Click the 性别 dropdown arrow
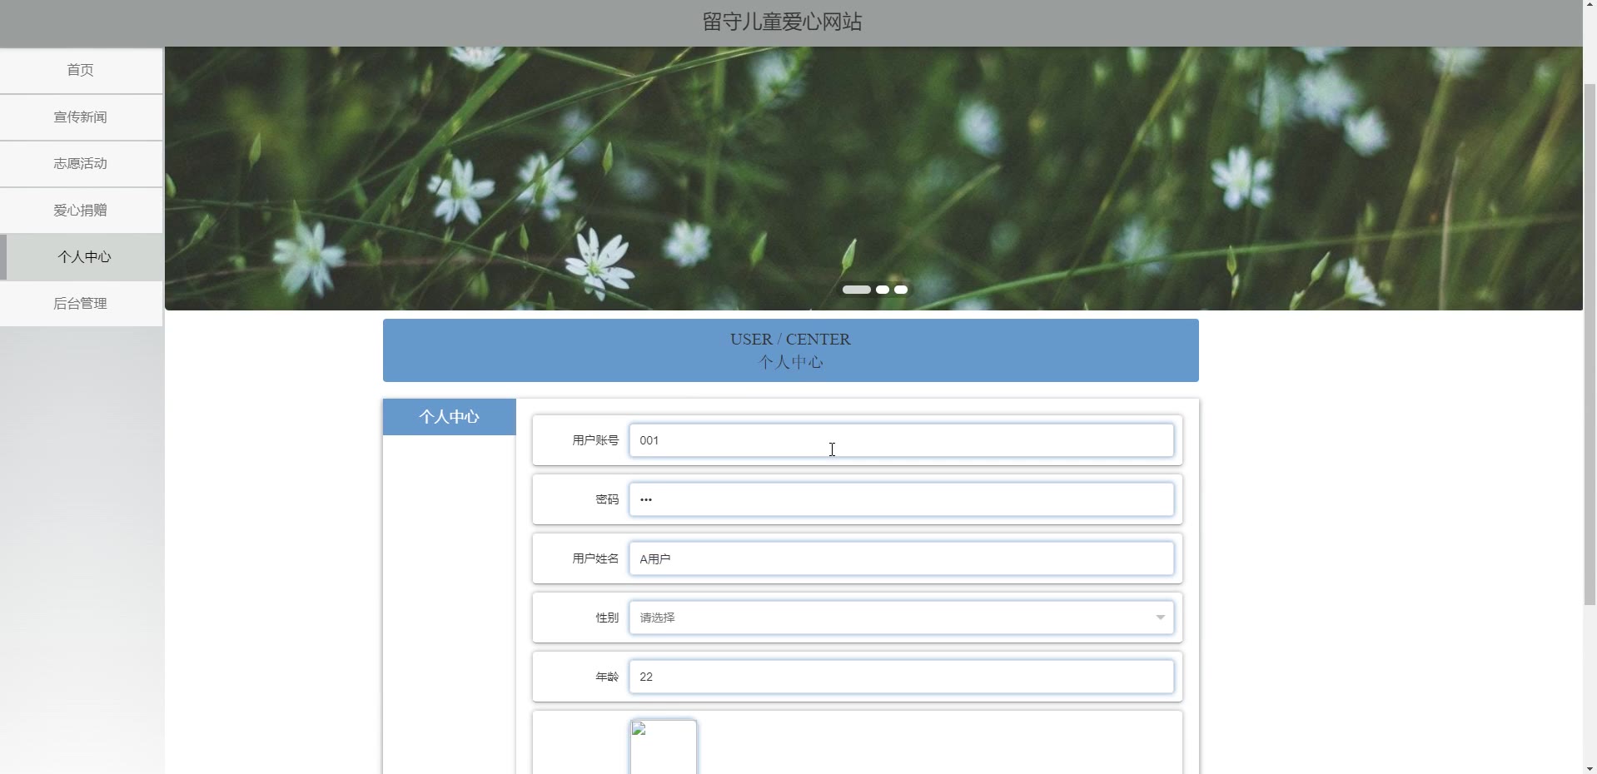The height and width of the screenshot is (774, 1597). [x=1160, y=618]
